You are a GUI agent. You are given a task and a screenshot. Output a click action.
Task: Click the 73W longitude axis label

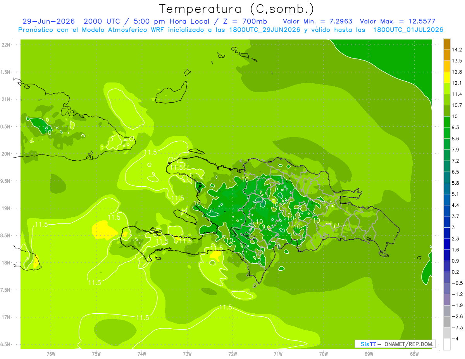(x=187, y=354)
